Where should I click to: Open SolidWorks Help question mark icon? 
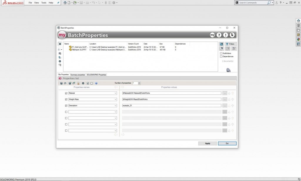280,3
